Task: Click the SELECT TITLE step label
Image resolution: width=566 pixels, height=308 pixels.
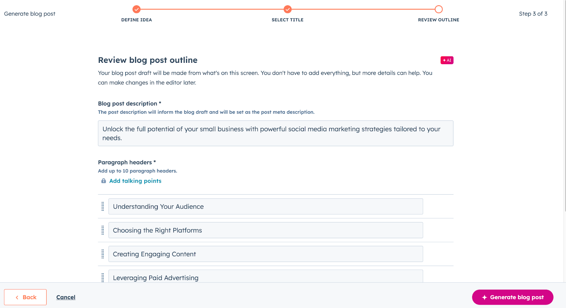Action: click(288, 20)
